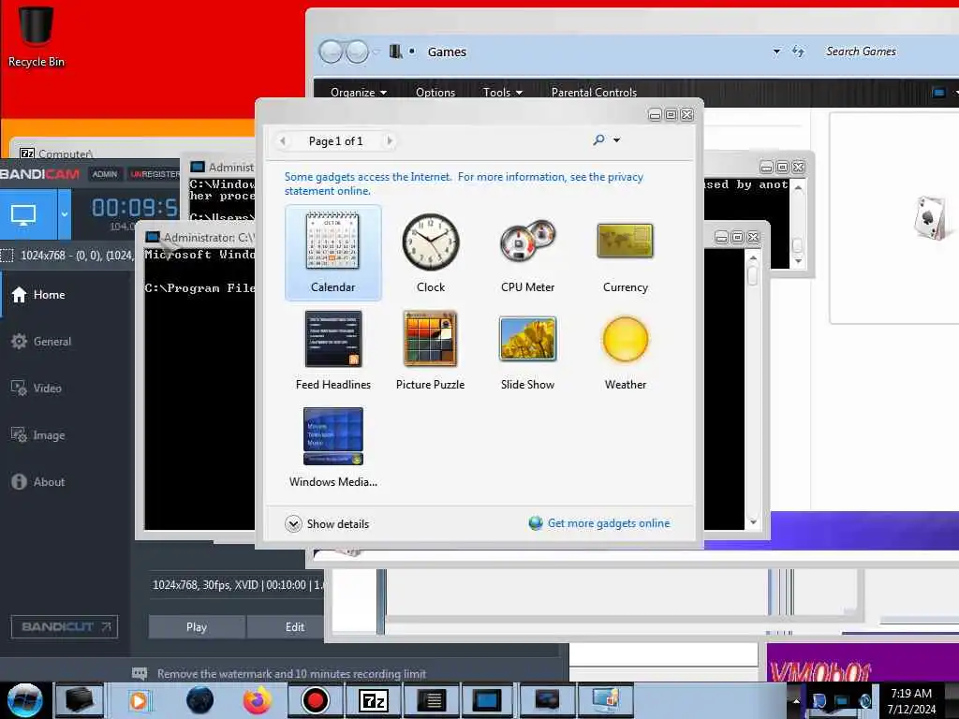The width and height of the screenshot is (959, 719).
Task: Open Firefox from the taskbar
Action: [258, 700]
